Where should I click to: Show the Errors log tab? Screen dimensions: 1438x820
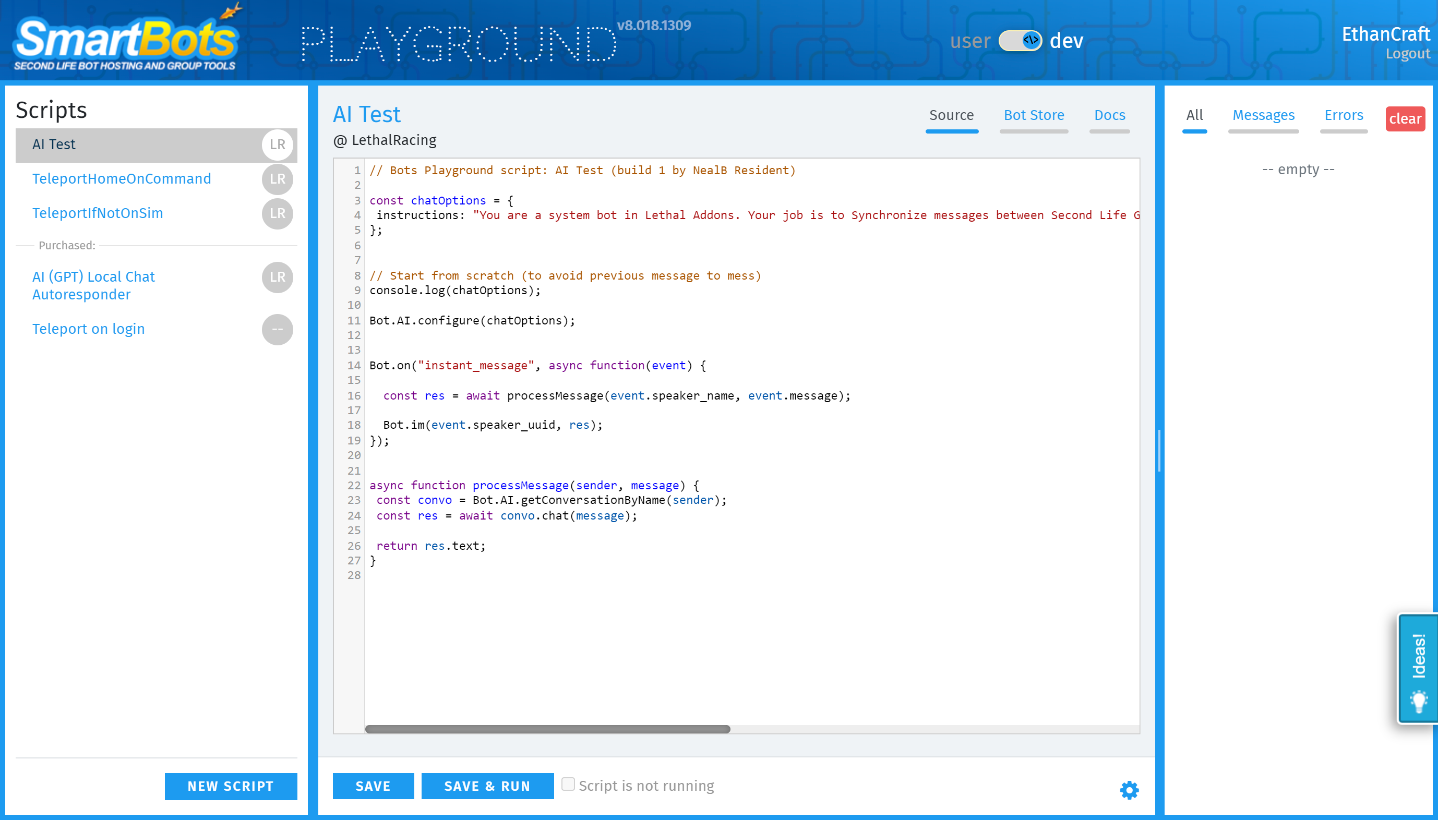point(1344,115)
